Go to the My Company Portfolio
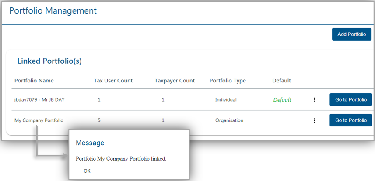This screenshot has width=375, height=181. click(351, 120)
